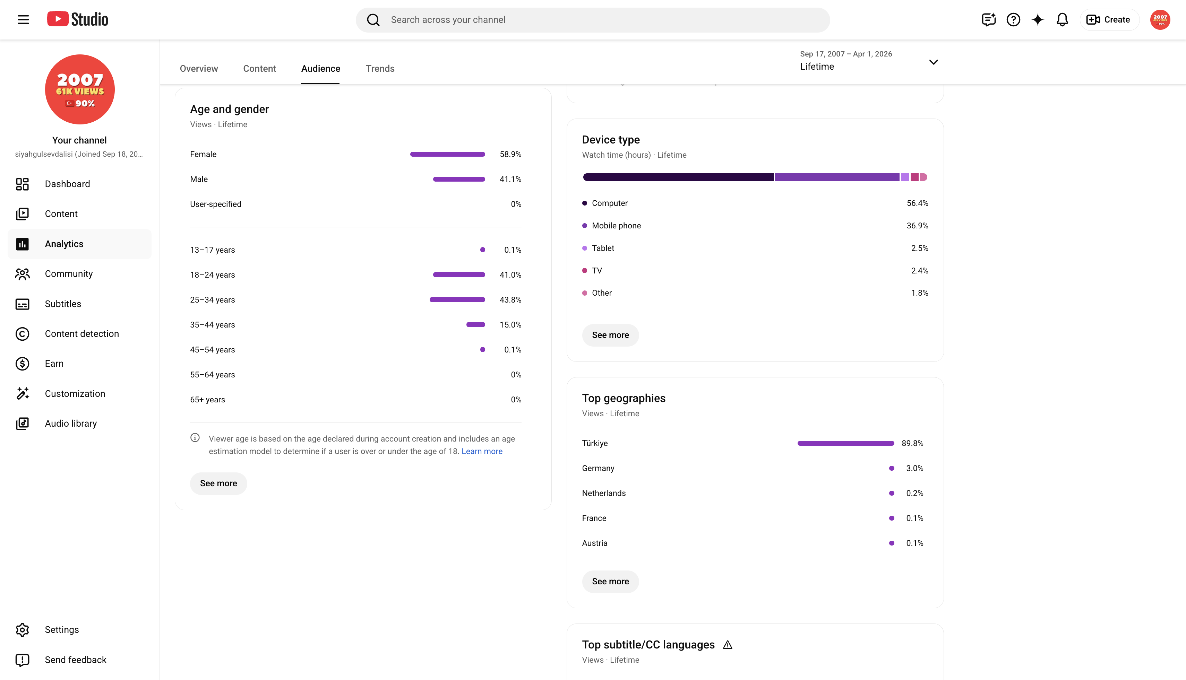Focus the Search across your channel field
This screenshot has height=680, width=1186.
(x=593, y=20)
